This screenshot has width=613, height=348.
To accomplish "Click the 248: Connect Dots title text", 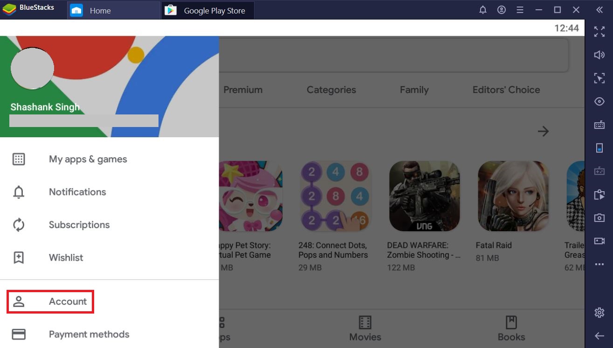I will pyautogui.click(x=333, y=250).
